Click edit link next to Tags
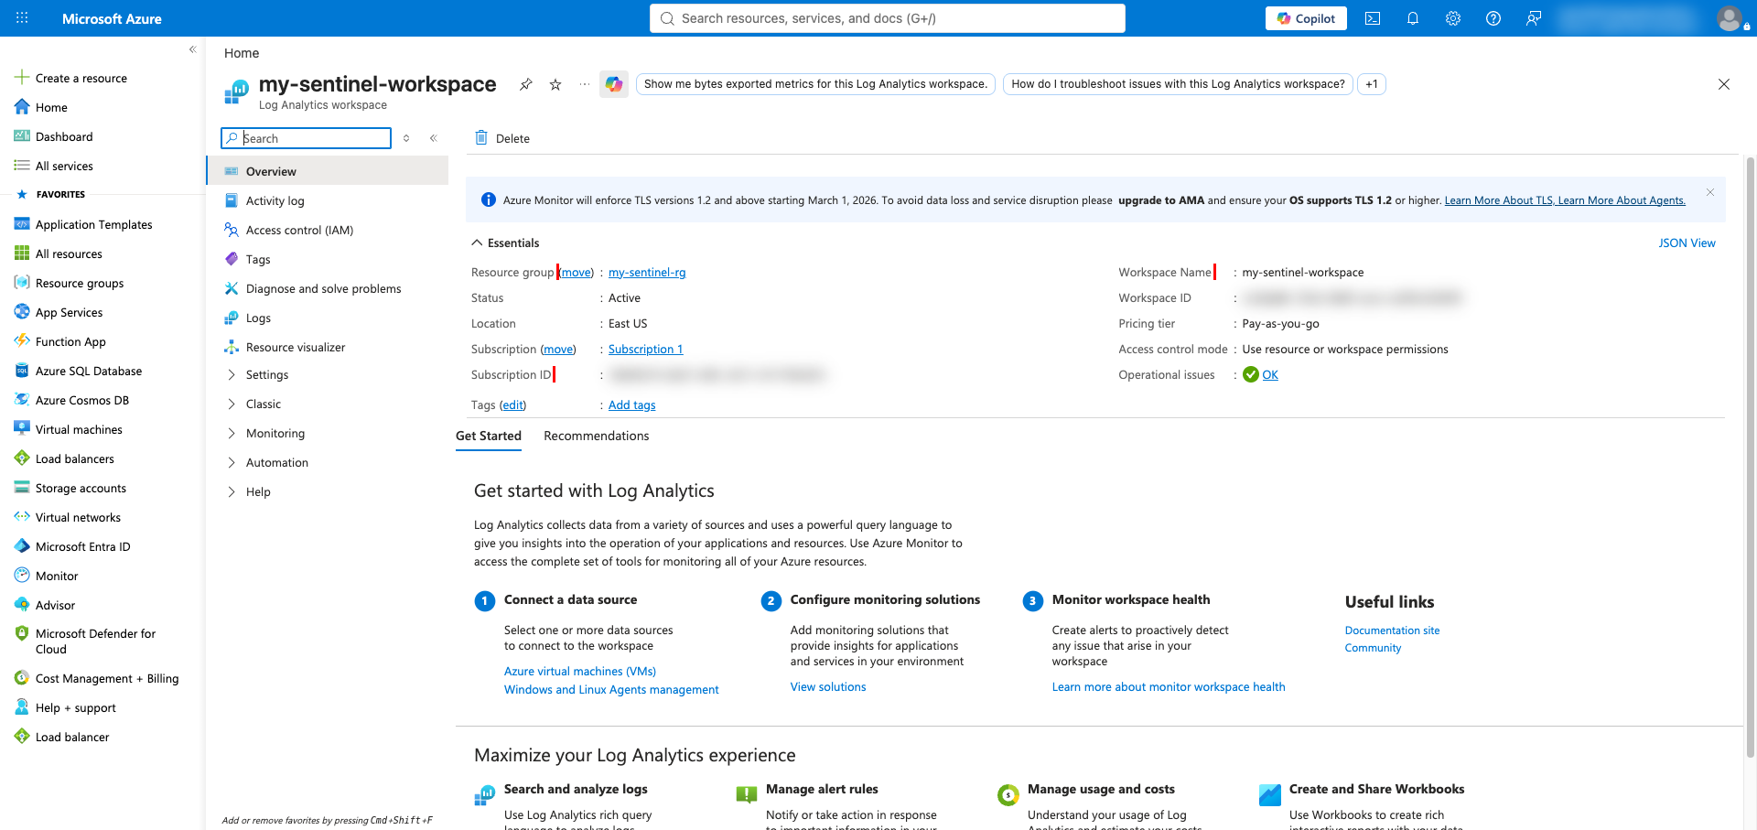This screenshot has width=1757, height=830. 512,404
